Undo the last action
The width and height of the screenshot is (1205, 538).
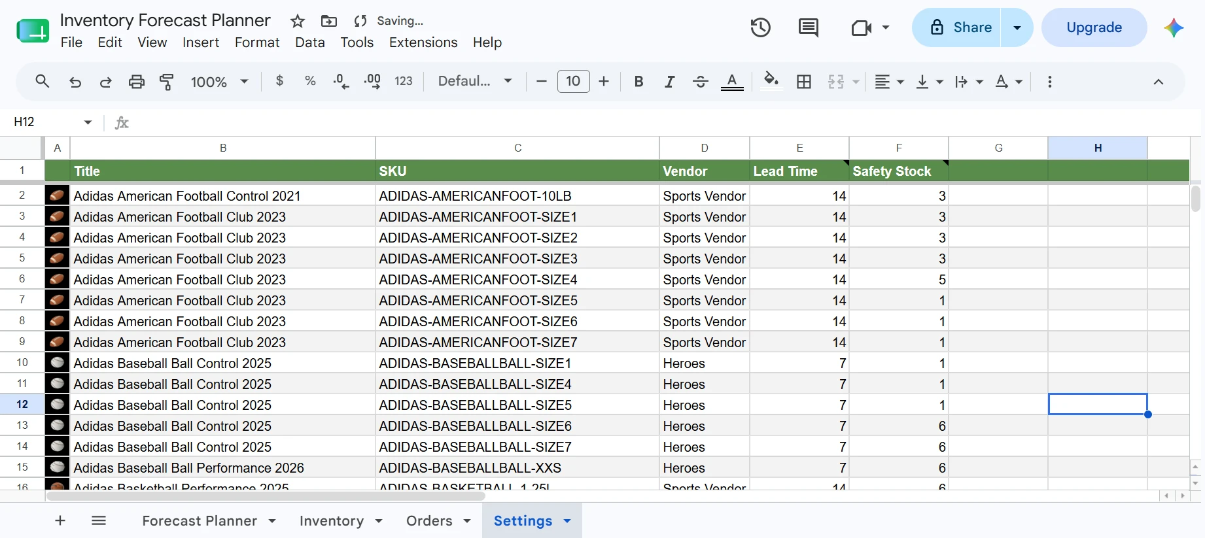pyautogui.click(x=75, y=82)
